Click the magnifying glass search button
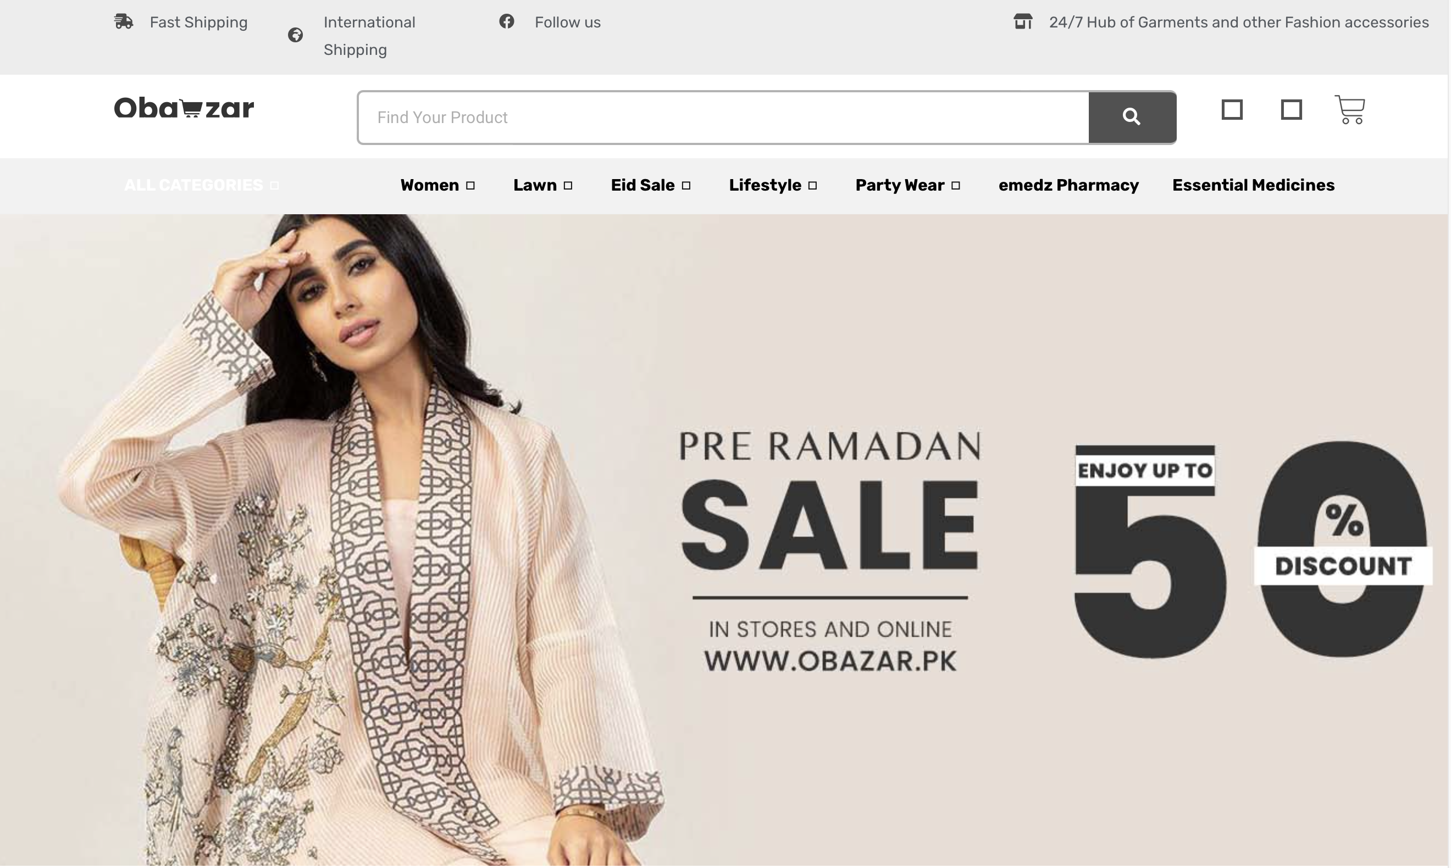The width and height of the screenshot is (1451, 868). pyautogui.click(x=1132, y=117)
